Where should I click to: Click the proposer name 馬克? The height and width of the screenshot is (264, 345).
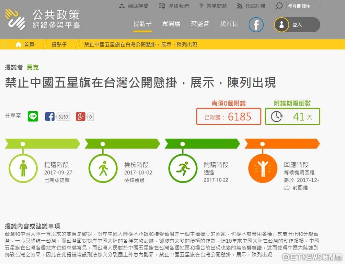(33, 67)
